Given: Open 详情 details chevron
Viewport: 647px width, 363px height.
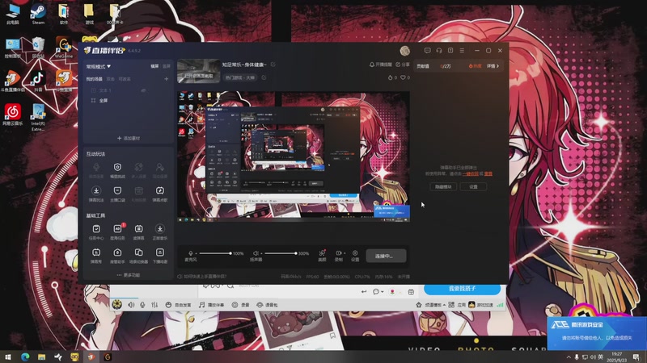Looking at the screenshot, I should tap(493, 66).
